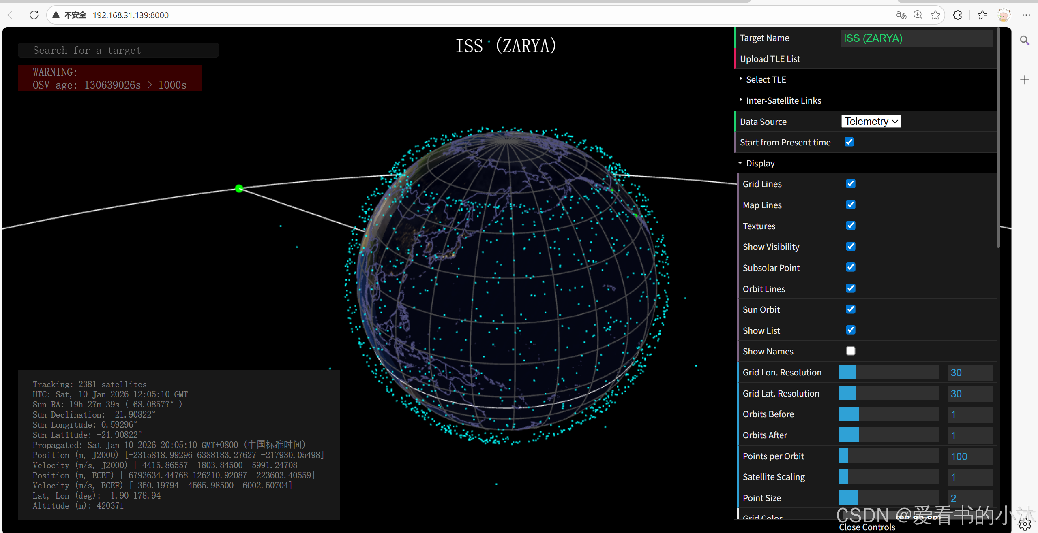The width and height of the screenshot is (1038, 533).
Task: Click the Target Name field ISS (ZARYA)
Action: click(917, 38)
